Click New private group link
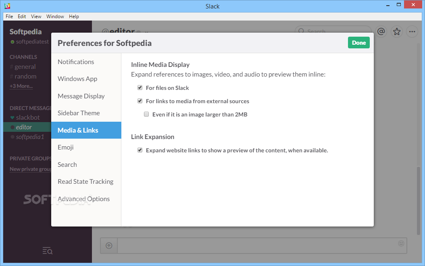Image resolution: width=425 pixels, height=266 pixels. point(30,169)
